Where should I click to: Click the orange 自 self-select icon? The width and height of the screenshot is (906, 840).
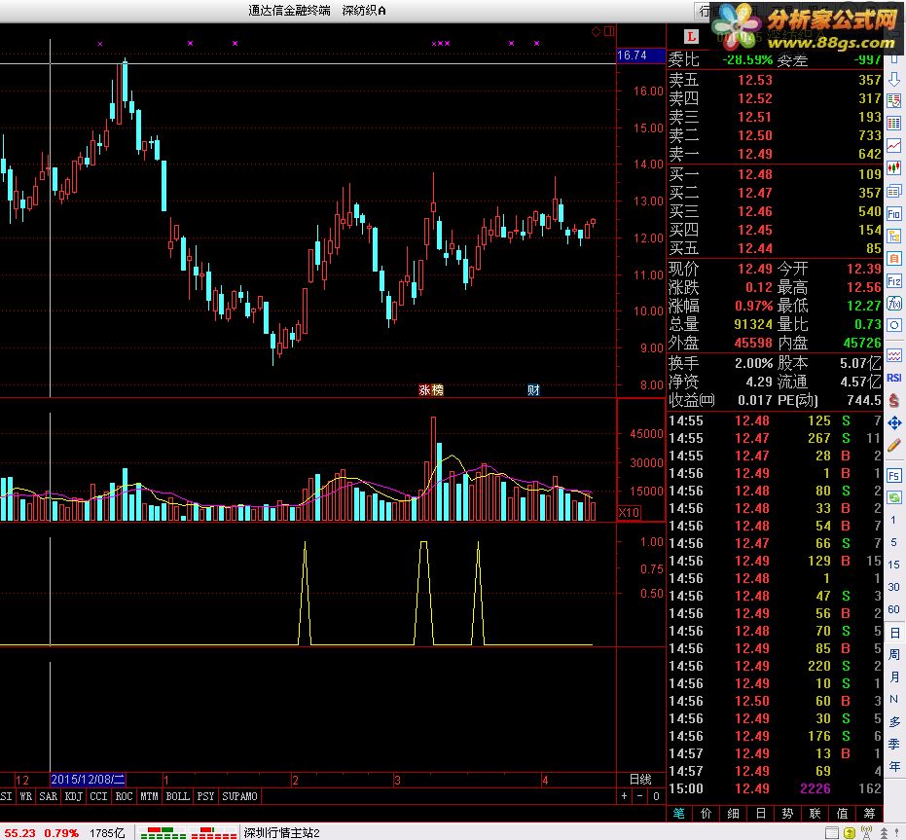[x=894, y=258]
